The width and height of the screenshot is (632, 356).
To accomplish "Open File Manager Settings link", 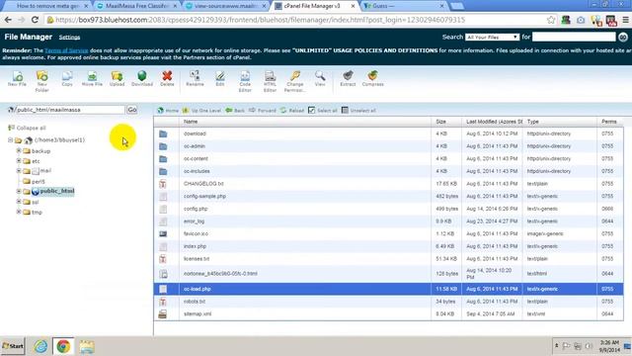I will pos(69,38).
